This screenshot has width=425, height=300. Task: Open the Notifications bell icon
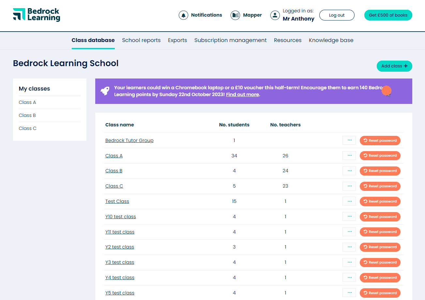tap(183, 15)
